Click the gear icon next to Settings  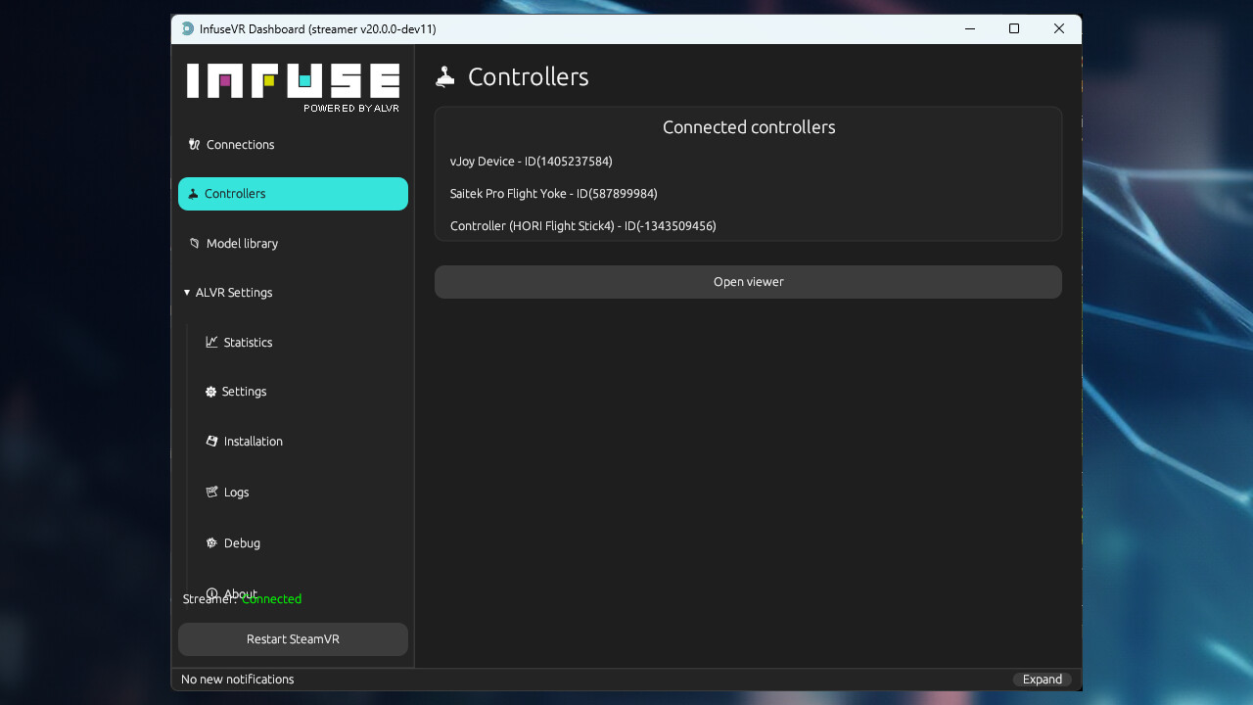click(209, 391)
